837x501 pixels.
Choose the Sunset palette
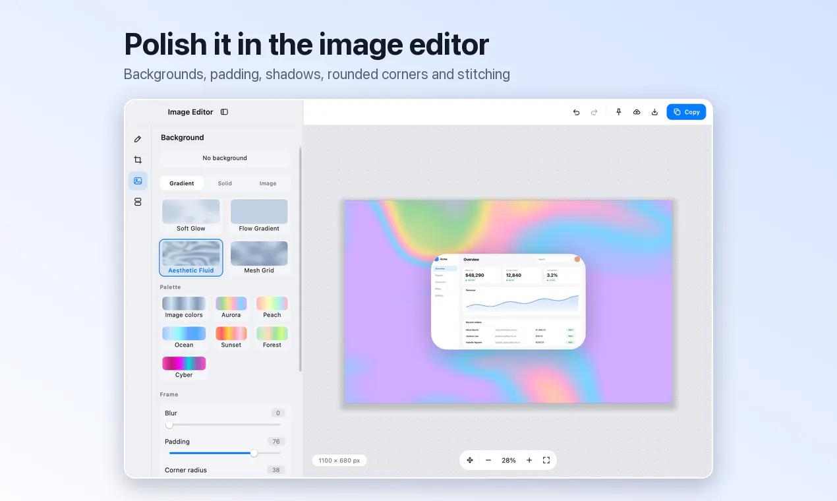point(231,338)
